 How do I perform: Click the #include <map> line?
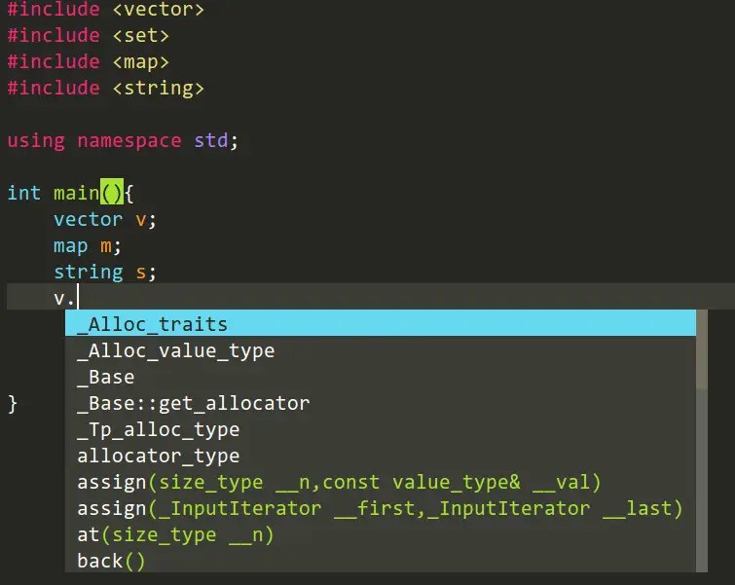[89, 61]
